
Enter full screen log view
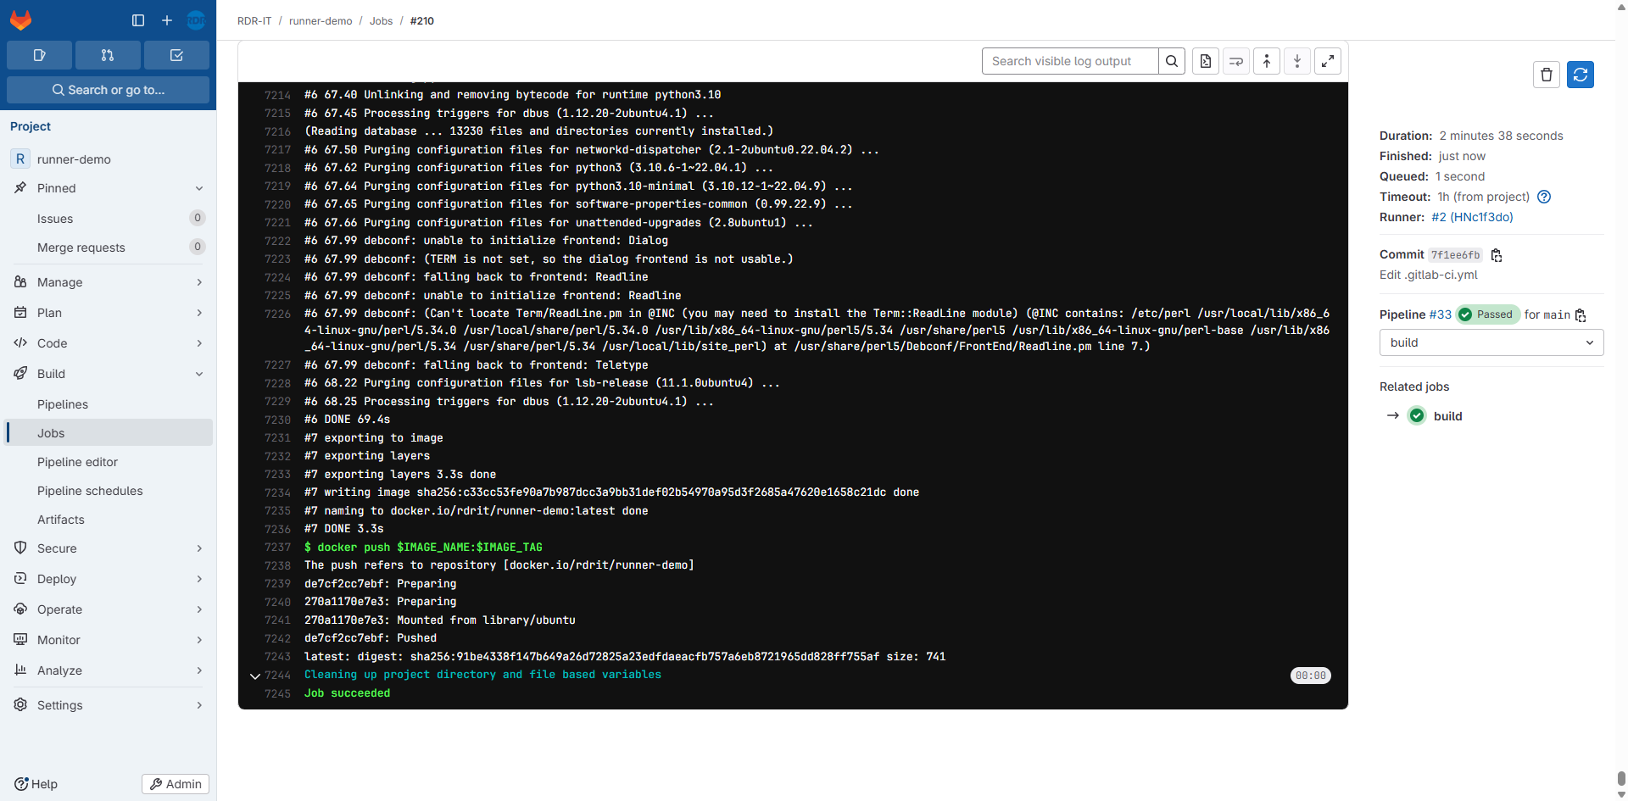[1328, 61]
